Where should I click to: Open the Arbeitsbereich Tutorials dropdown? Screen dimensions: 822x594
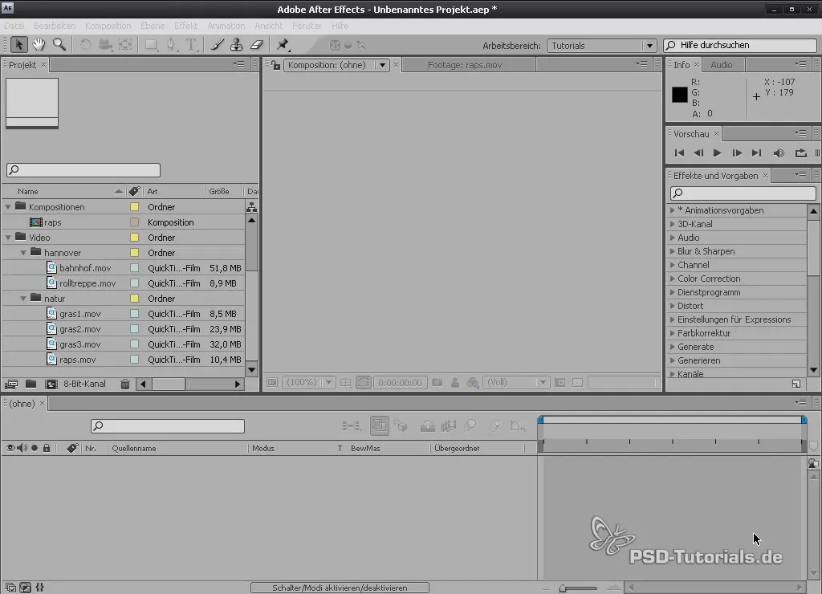click(x=601, y=46)
